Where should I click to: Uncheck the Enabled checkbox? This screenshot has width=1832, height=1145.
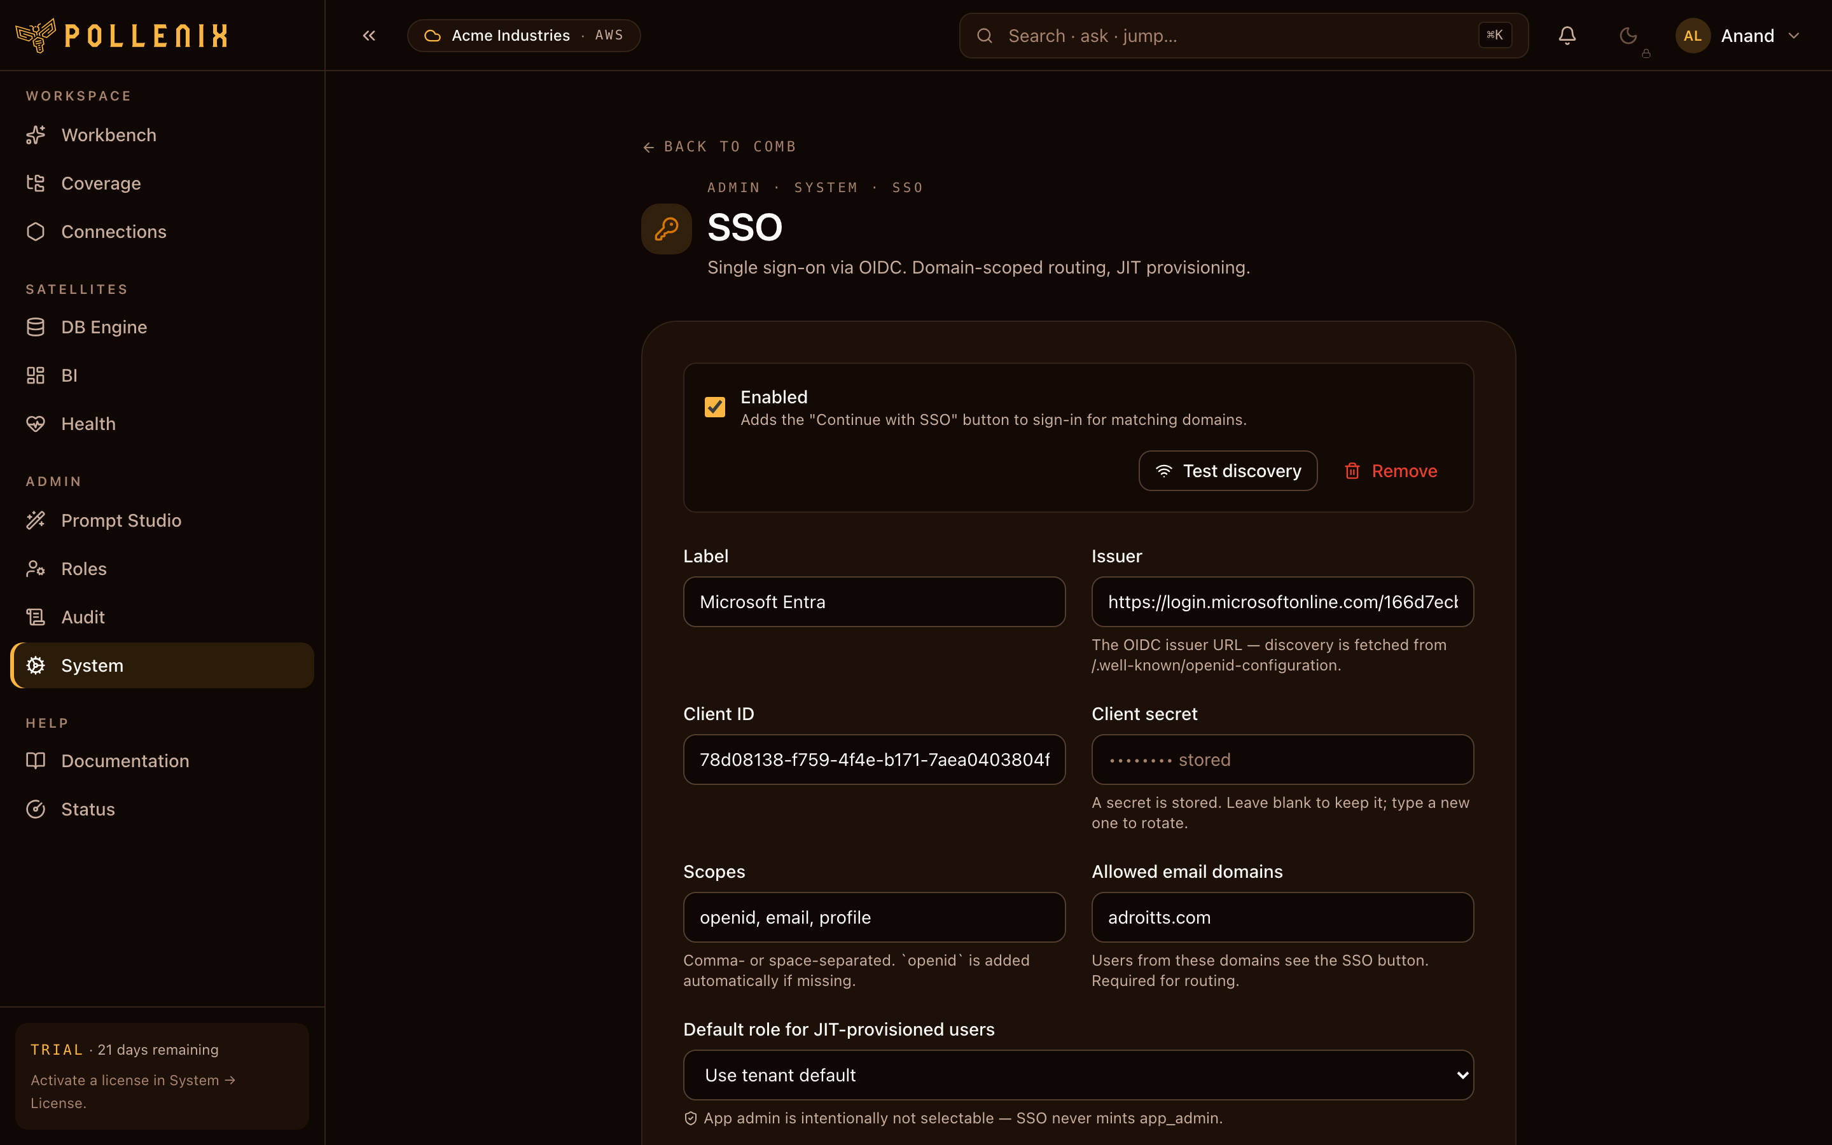(714, 407)
